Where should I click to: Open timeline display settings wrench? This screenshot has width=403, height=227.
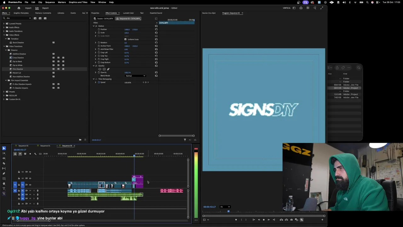point(35,154)
